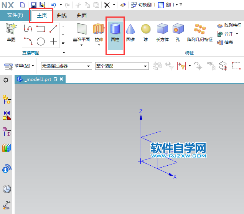The width and height of the screenshot is (244, 214).
Task: Open the 菜单(M) menu
Action: (19, 66)
